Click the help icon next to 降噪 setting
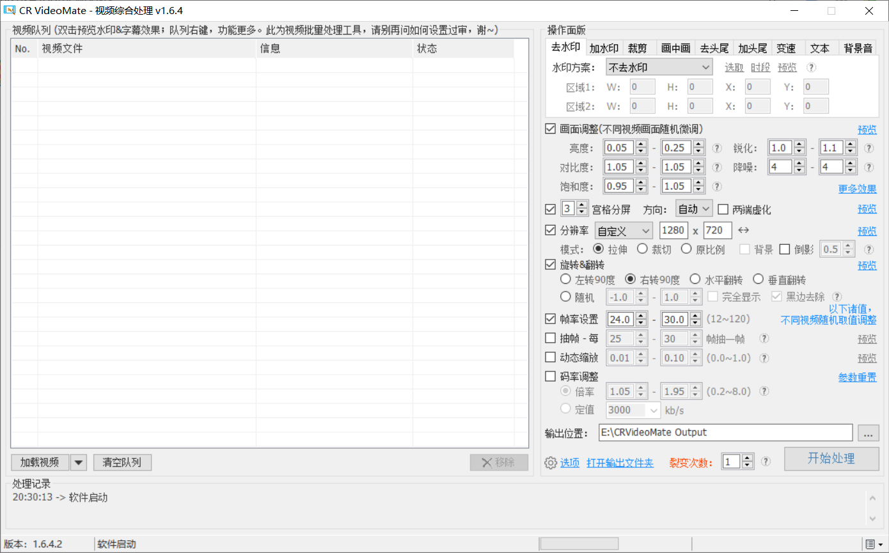This screenshot has width=889, height=553. (x=868, y=167)
